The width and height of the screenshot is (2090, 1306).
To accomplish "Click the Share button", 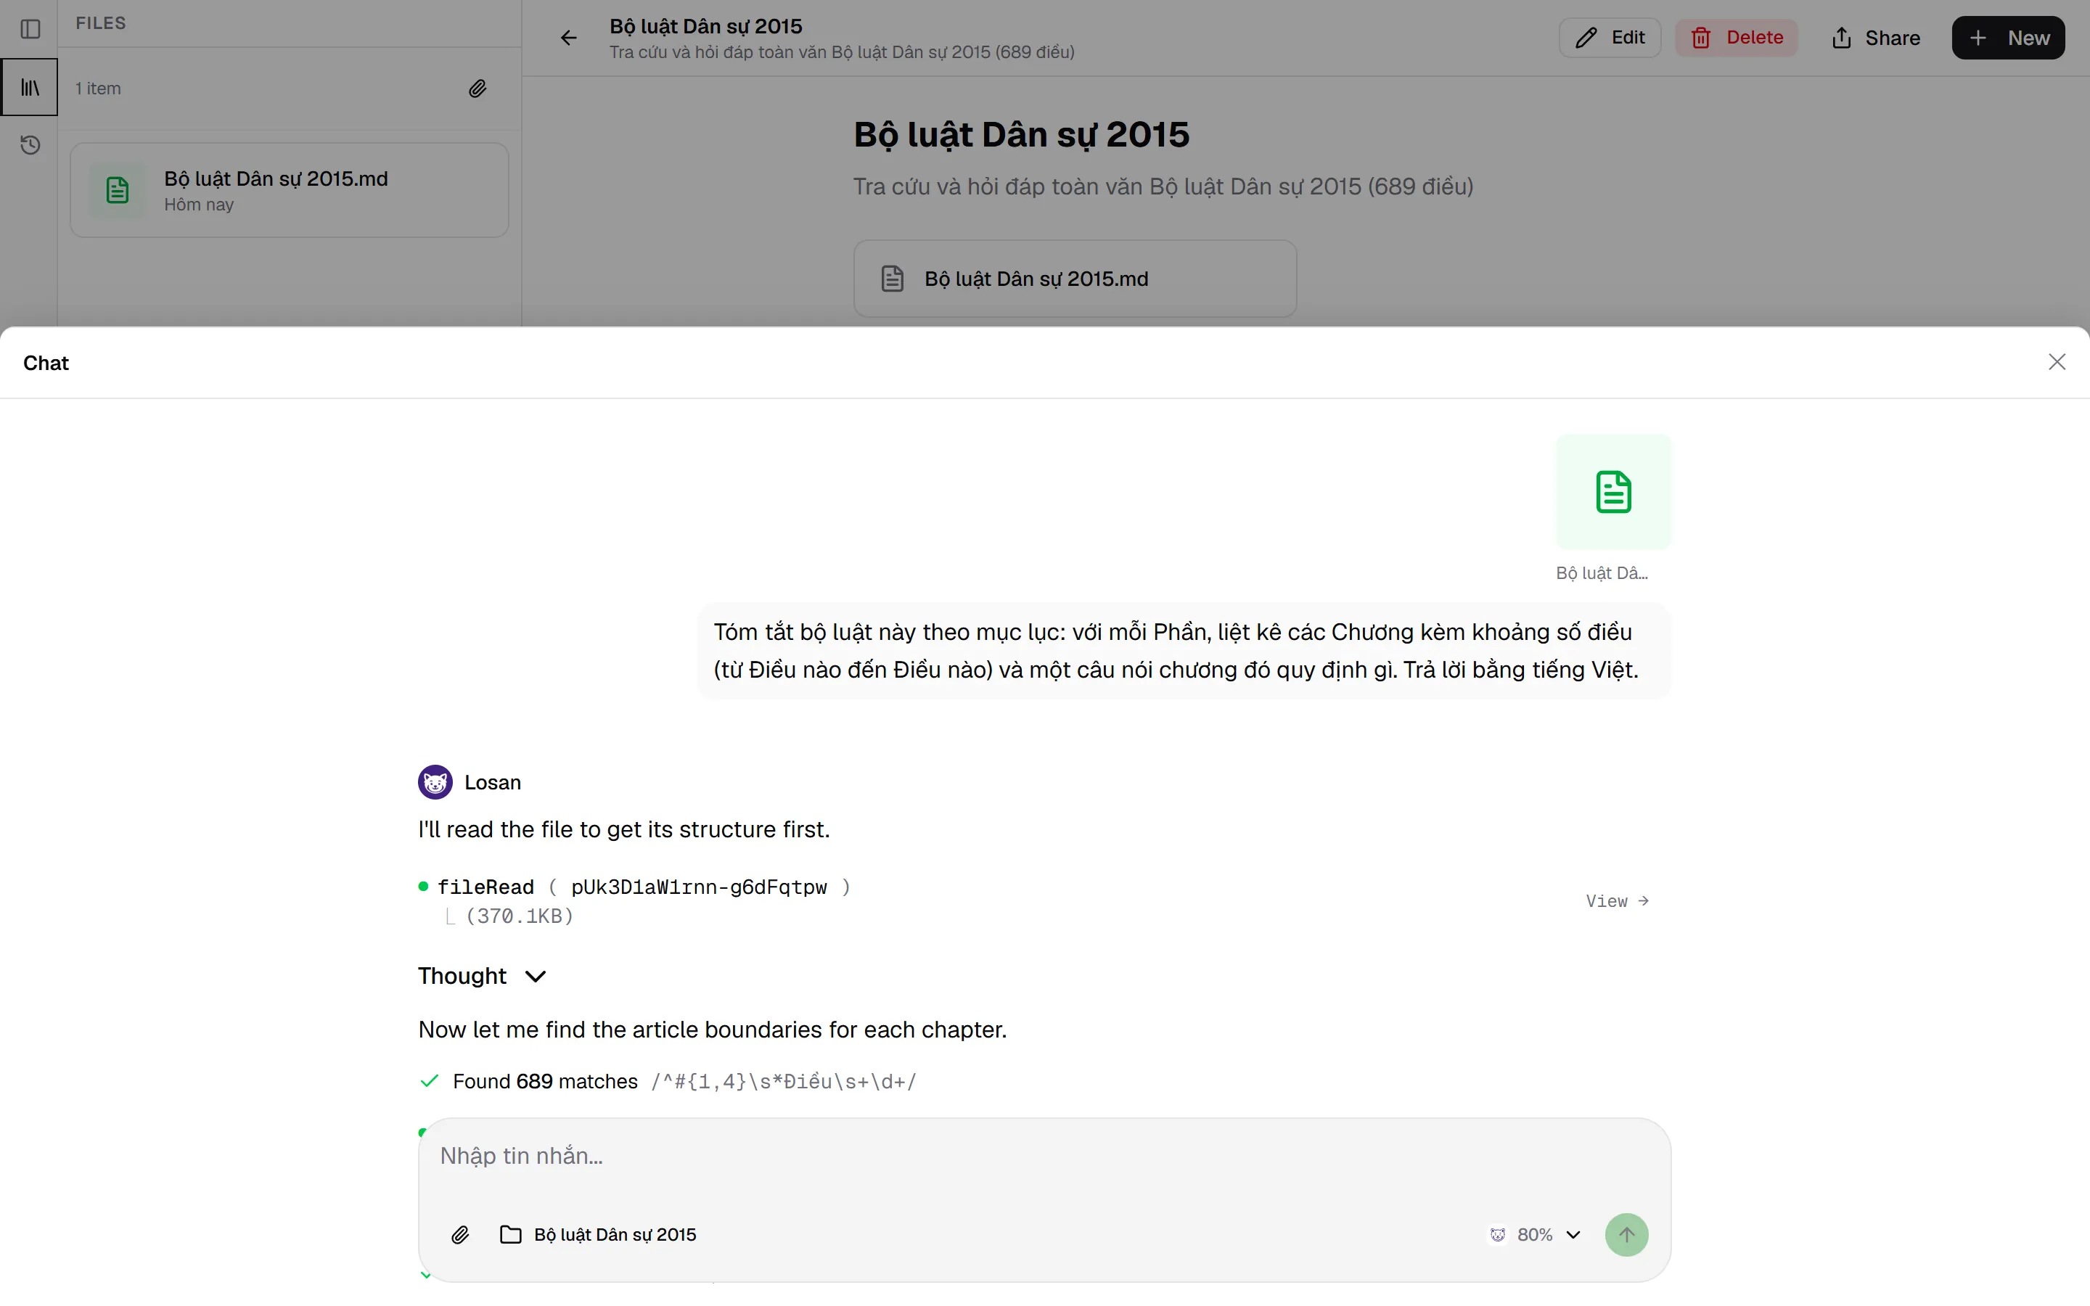I will (1875, 38).
